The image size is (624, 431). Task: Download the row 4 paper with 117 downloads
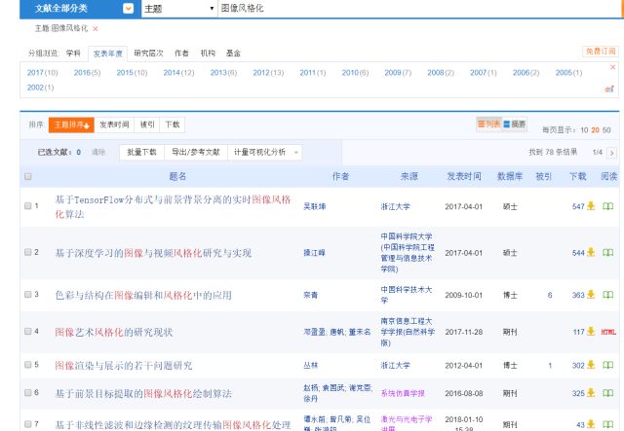tap(591, 332)
